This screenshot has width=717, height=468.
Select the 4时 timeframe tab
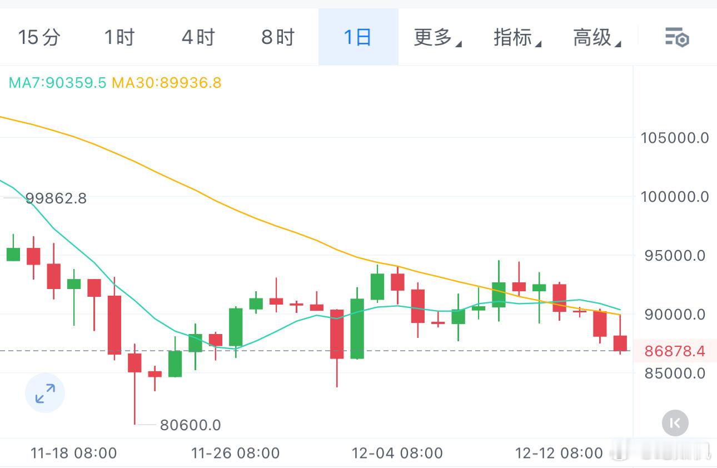[198, 37]
